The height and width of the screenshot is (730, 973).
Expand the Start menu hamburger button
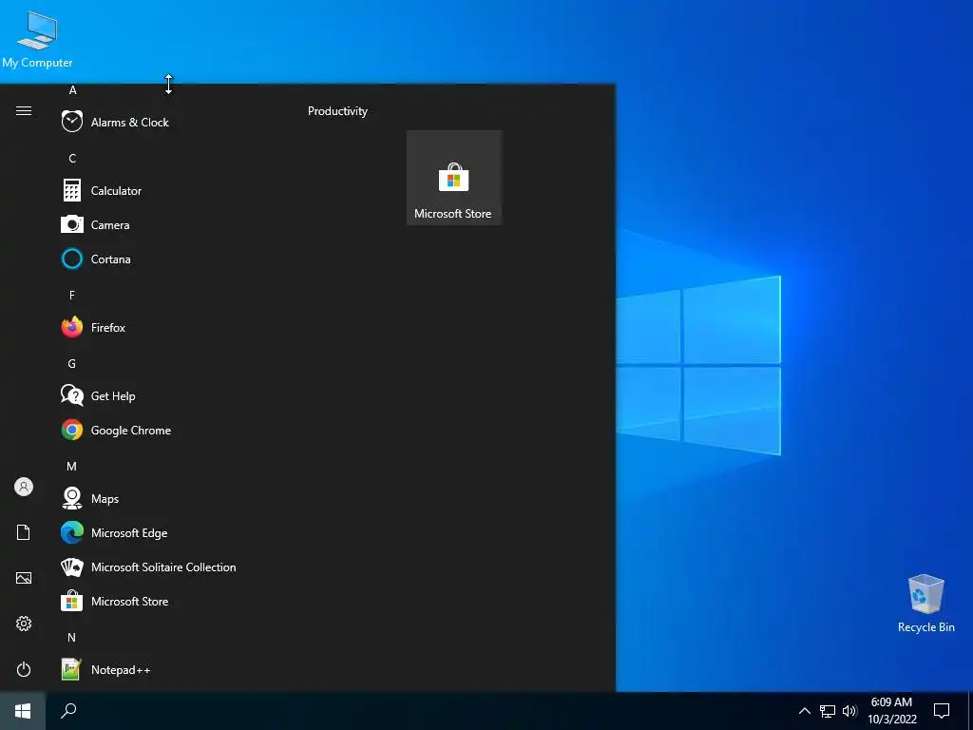point(24,110)
